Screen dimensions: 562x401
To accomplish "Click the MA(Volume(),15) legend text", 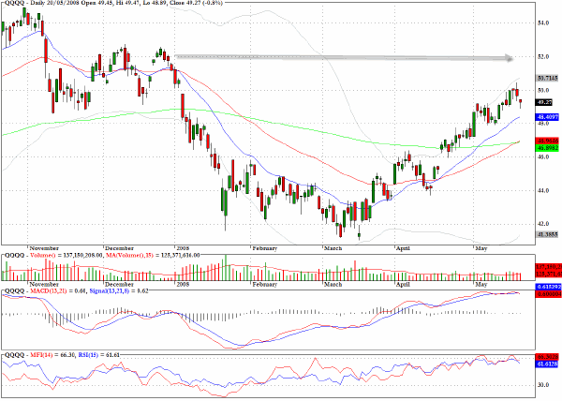I will tap(153, 256).
